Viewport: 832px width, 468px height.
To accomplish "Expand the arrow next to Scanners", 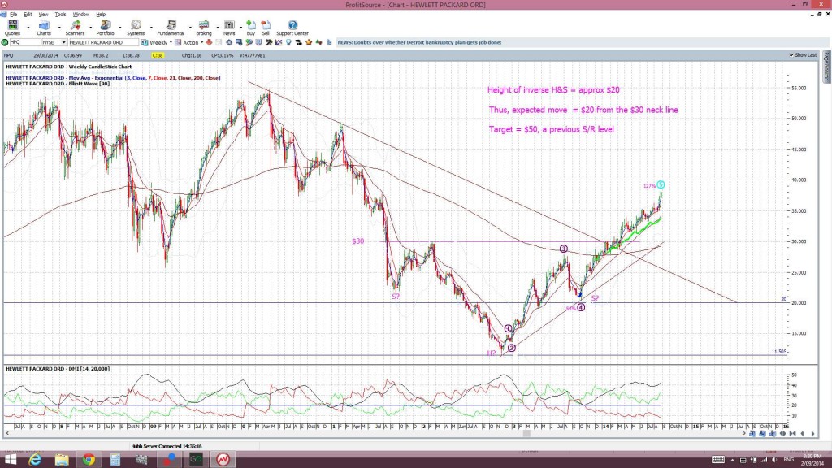I will (91, 27).
